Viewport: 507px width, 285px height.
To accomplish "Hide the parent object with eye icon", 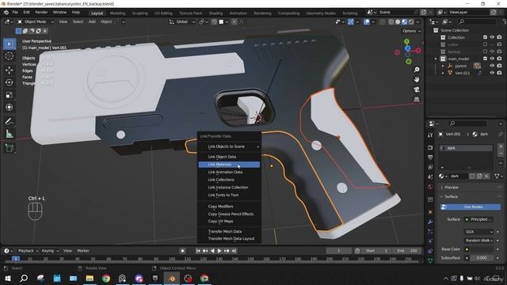I will 492,66.
